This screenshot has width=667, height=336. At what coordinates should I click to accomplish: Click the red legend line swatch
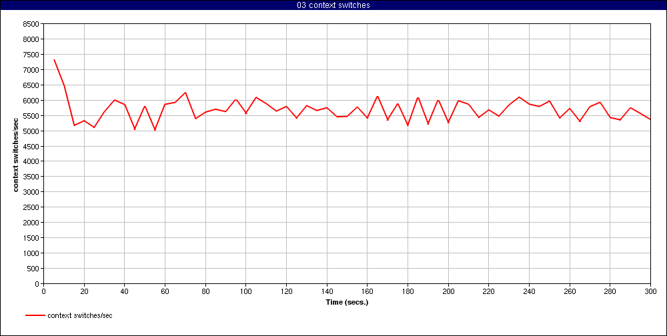(x=35, y=315)
